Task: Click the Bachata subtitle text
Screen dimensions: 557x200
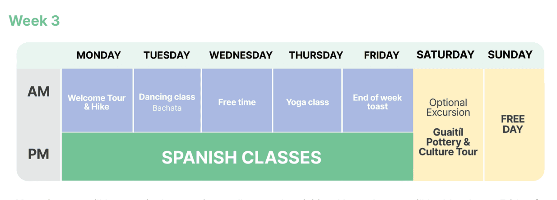Action: (167, 108)
